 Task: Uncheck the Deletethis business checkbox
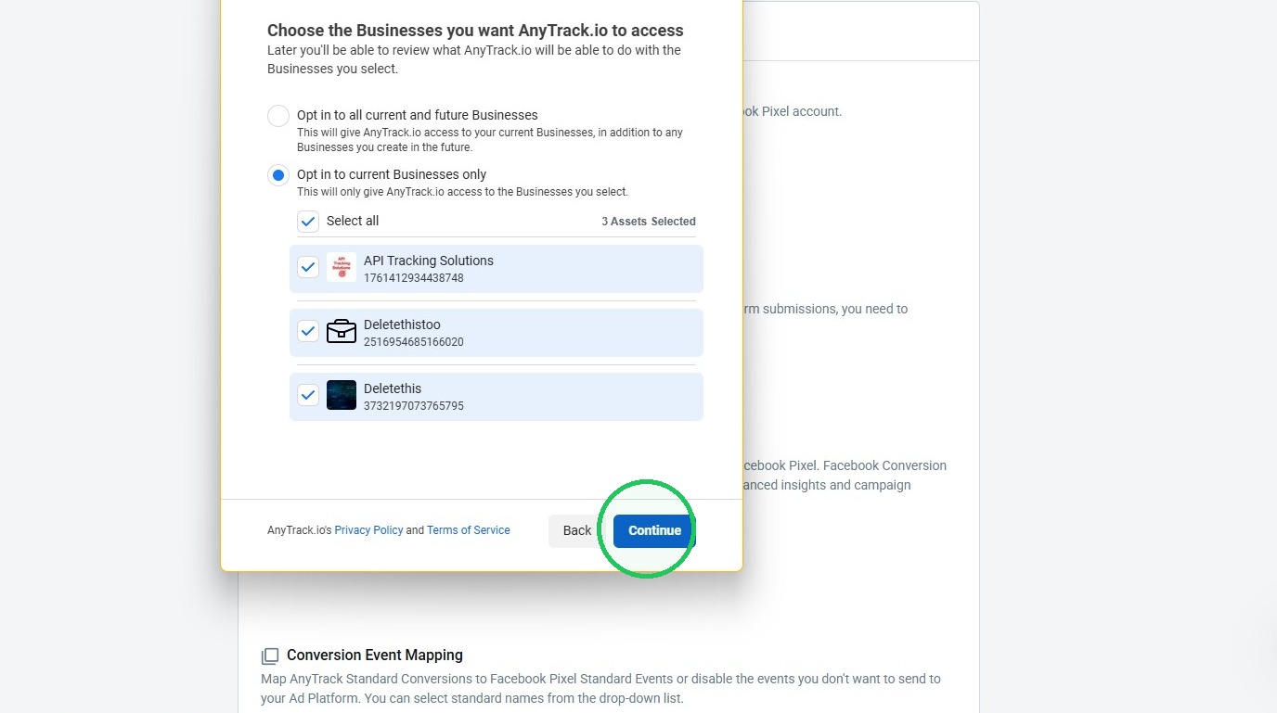click(x=308, y=395)
